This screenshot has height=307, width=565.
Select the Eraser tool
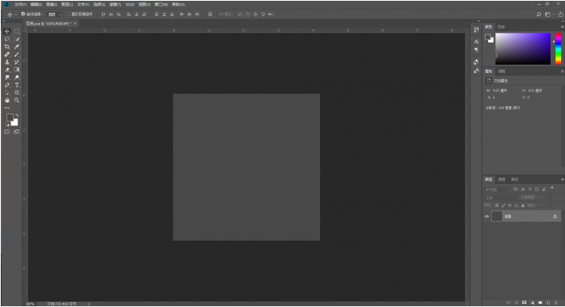click(7, 70)
